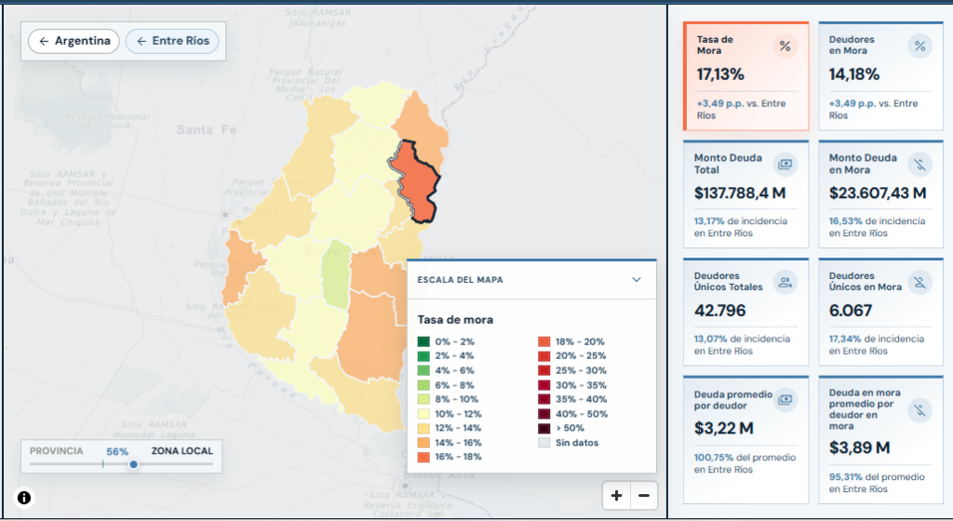Click the 16% - 18% legend color swatch
The height and width of the screenshot is (521, 953).
[423, 457]
